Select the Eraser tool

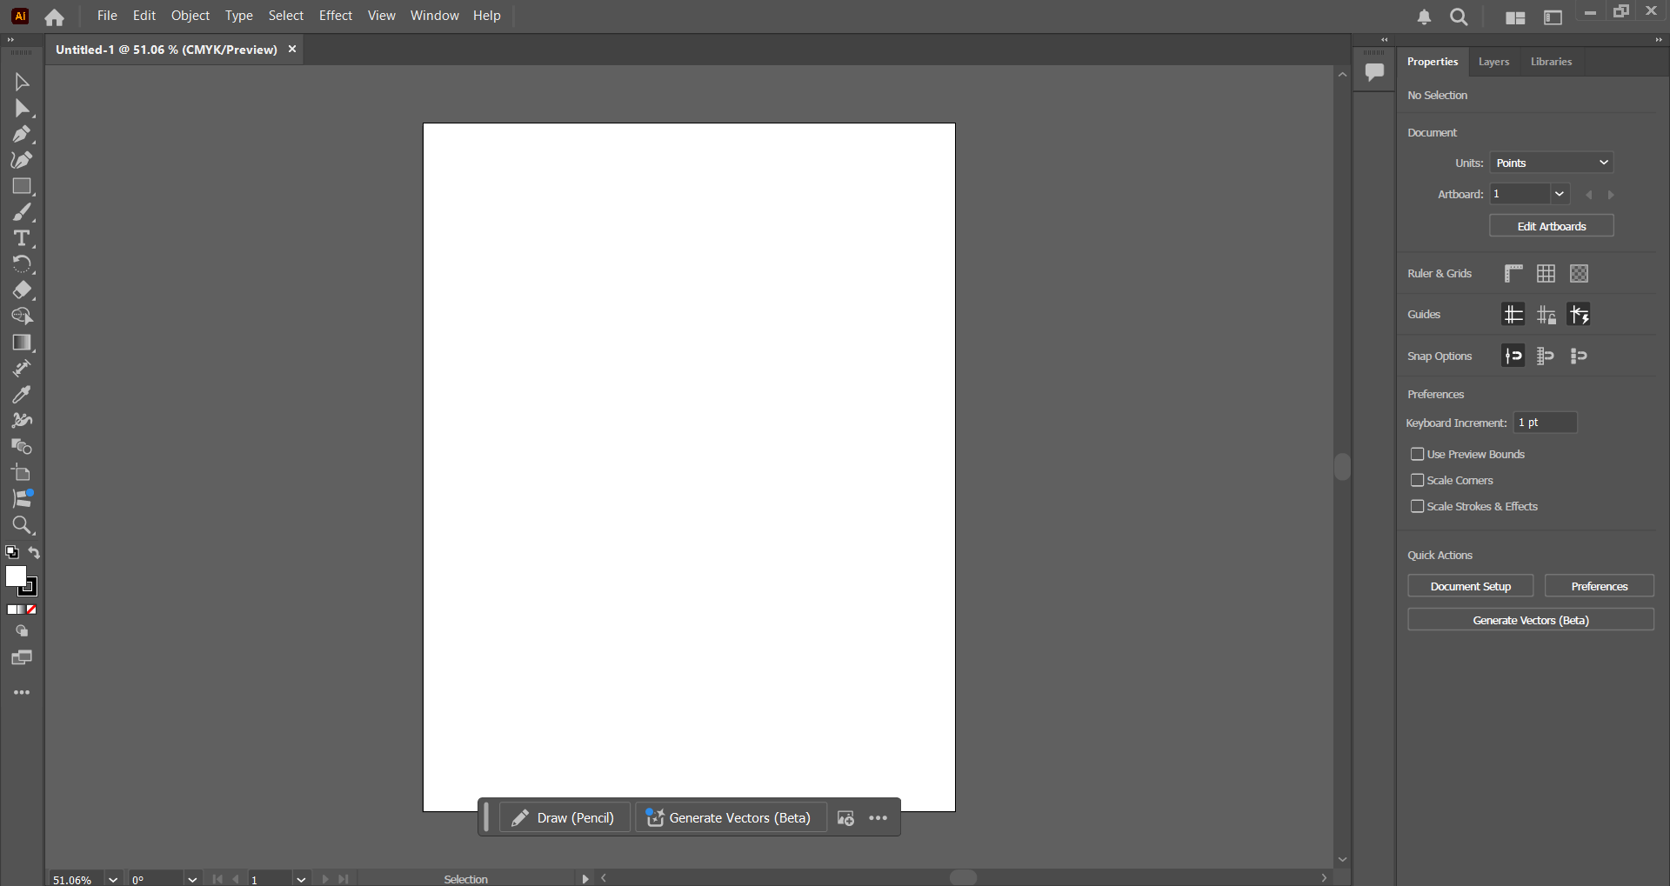click(23, 290)
